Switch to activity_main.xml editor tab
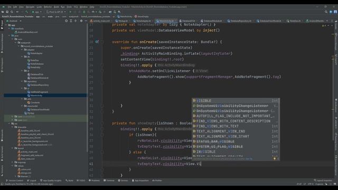Image resolution: width=338 pixels, height=190 pixels. [100, 21]
